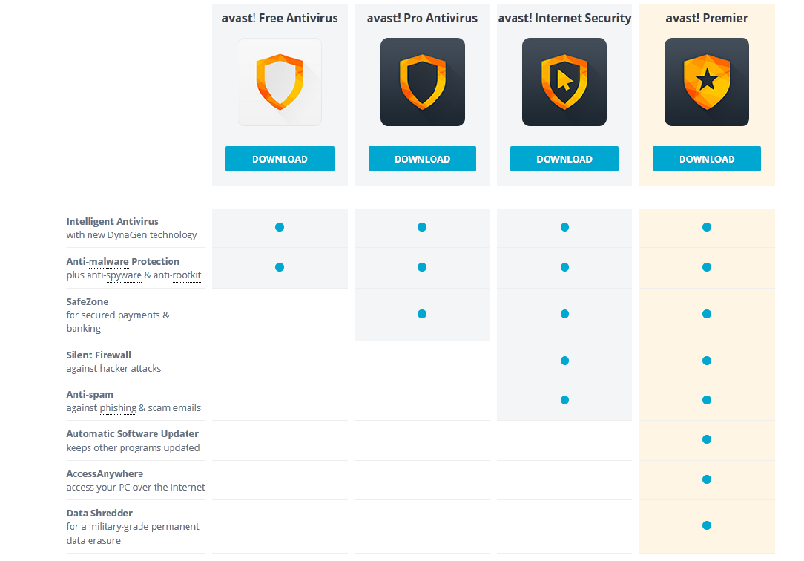
Task: Click the Free Antivirus Intelligent Antivirus dot
Action: (280, 227)
